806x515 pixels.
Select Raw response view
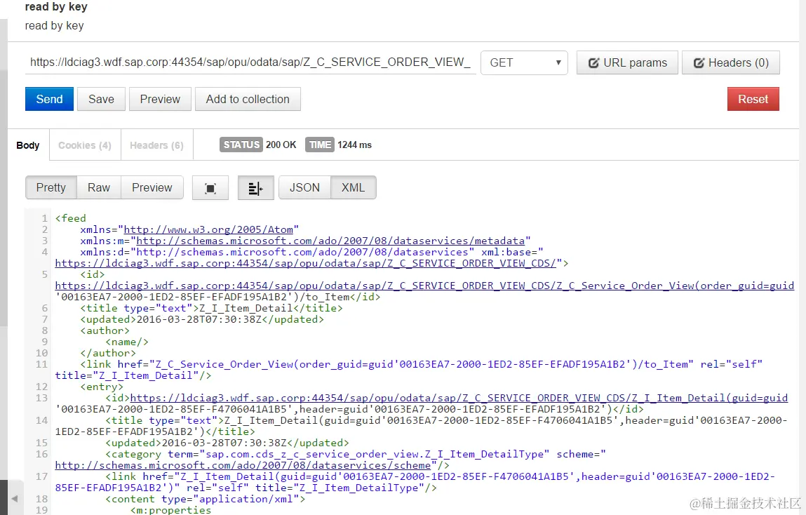click(x=99, y=187)
